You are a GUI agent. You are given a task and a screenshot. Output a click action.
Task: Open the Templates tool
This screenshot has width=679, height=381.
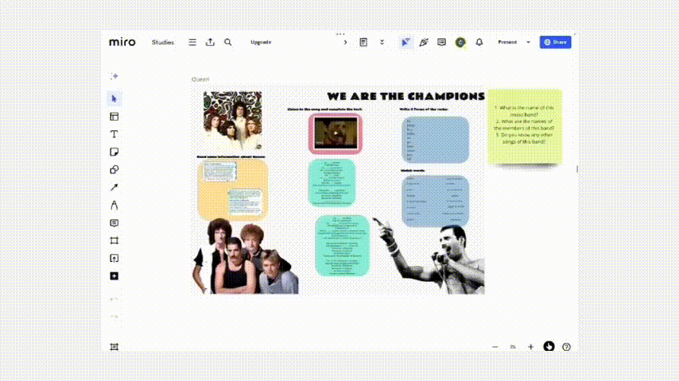click(x=114, y=117)
